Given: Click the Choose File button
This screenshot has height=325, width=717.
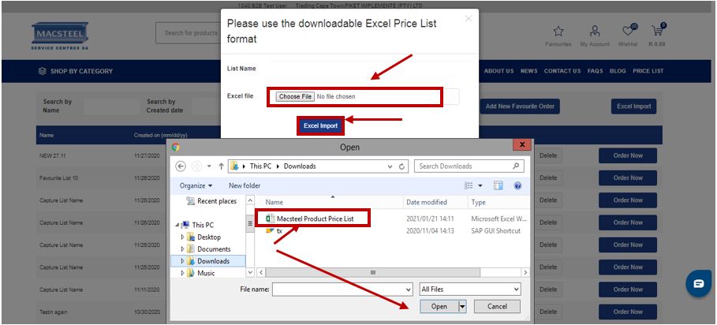Looking at the screenshot, I should [x=295, y=96].
